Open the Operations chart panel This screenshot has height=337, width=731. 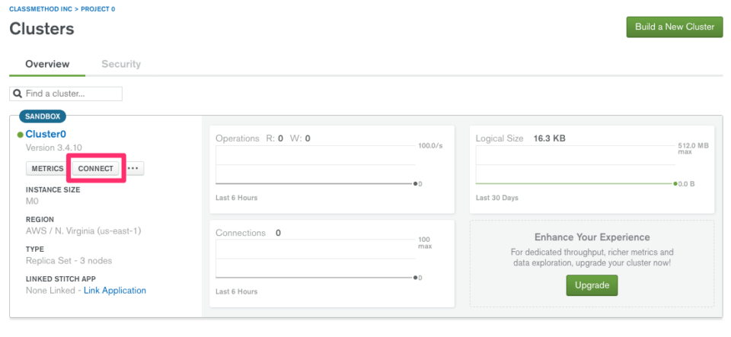(331, 167)
